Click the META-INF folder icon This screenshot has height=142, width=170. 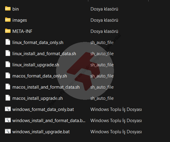pos(8,31)
